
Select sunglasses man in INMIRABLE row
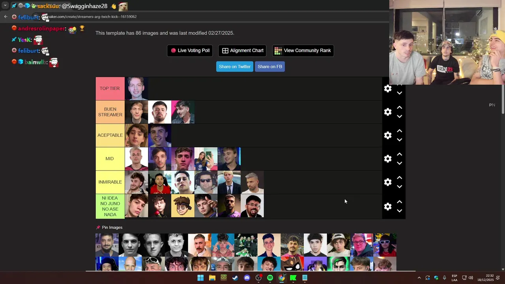206,182
